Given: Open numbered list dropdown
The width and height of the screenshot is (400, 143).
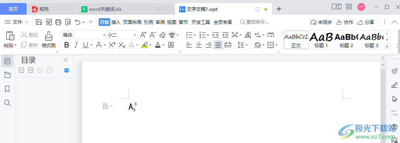Looking at the screenshot, I should [x=208, y=35].
